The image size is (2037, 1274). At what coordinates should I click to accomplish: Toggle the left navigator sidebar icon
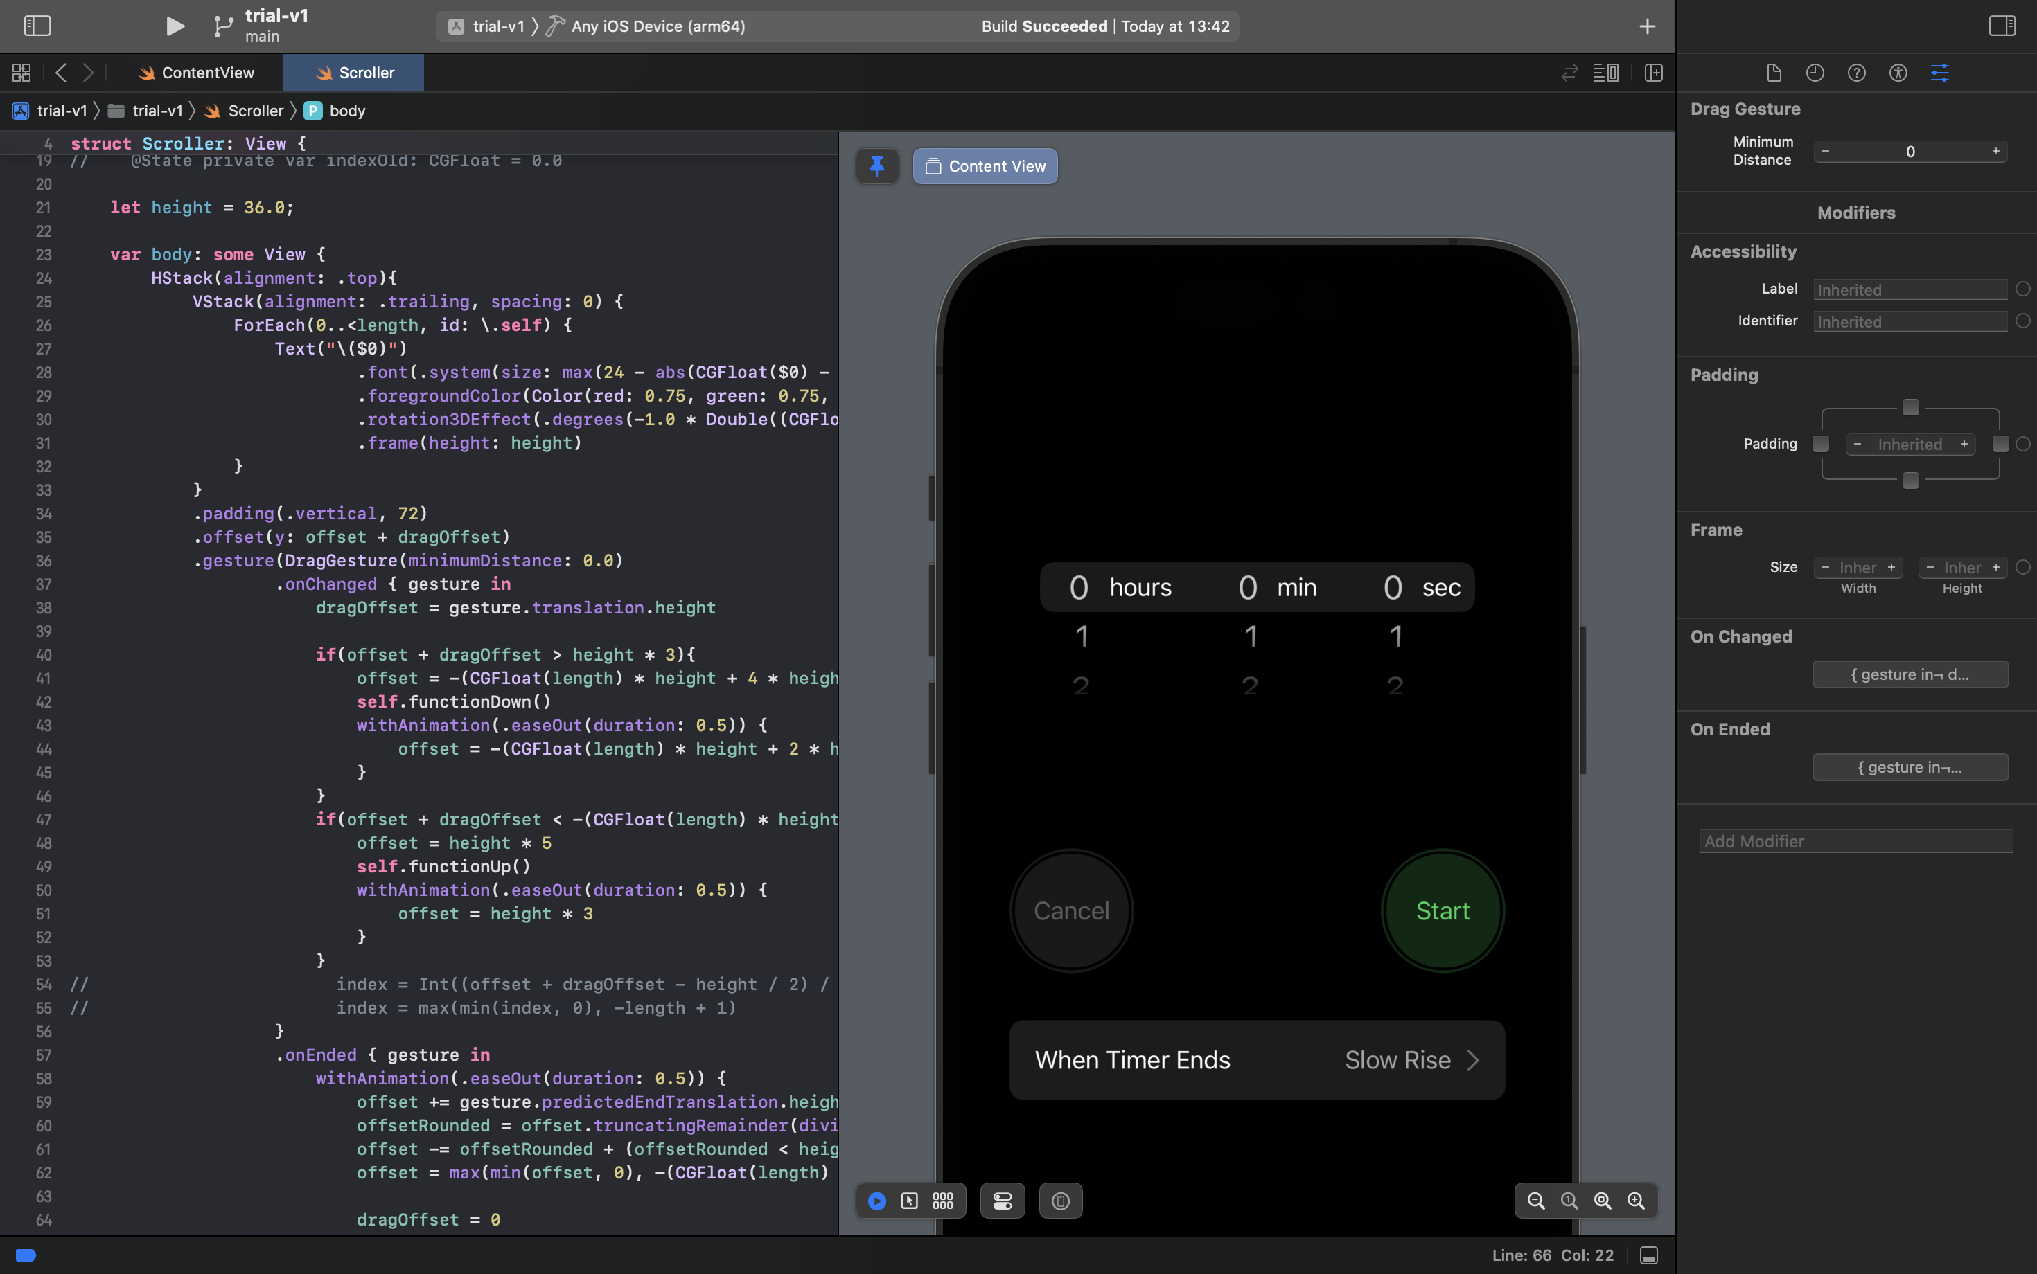point(37,26)
